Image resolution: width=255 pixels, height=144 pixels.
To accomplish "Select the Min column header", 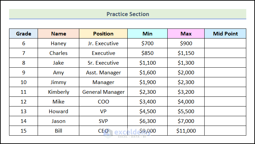I will (x=147, y=33).
